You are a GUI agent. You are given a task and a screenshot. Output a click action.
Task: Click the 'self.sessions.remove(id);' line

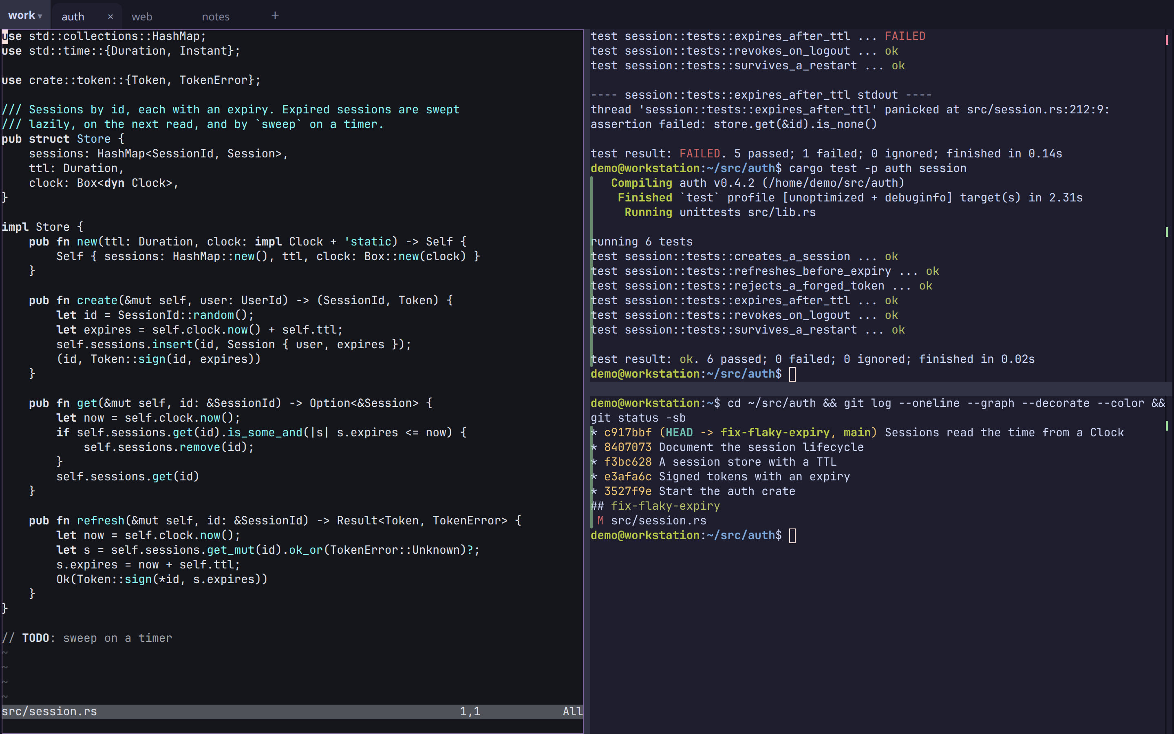click(x=169, y=447)
